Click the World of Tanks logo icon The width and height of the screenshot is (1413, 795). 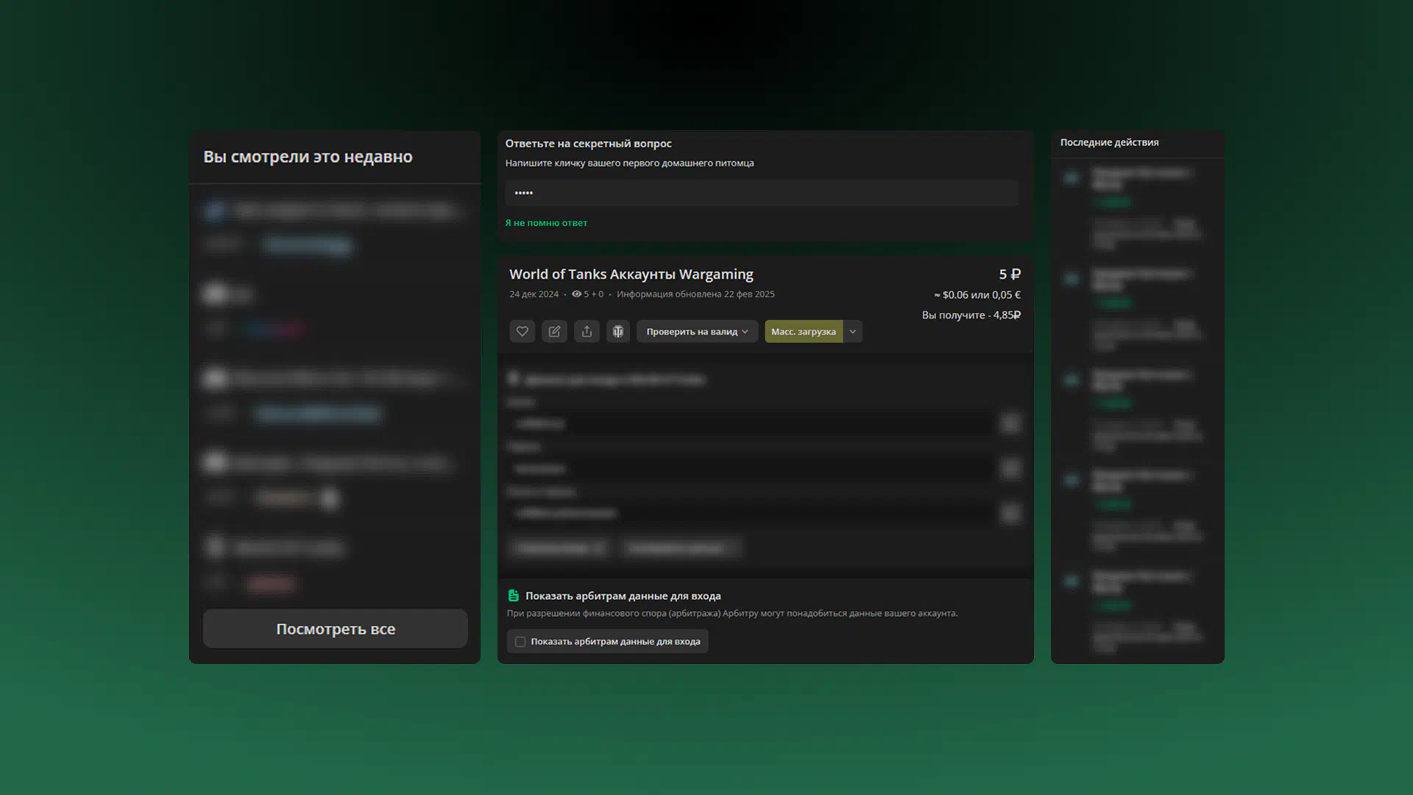(618, 331)
